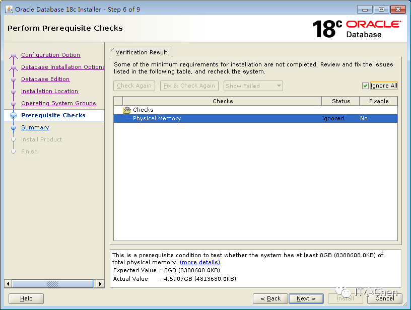Click the Summary step bullet
Viewport: 411px width, 310px height.
(14, 127)
